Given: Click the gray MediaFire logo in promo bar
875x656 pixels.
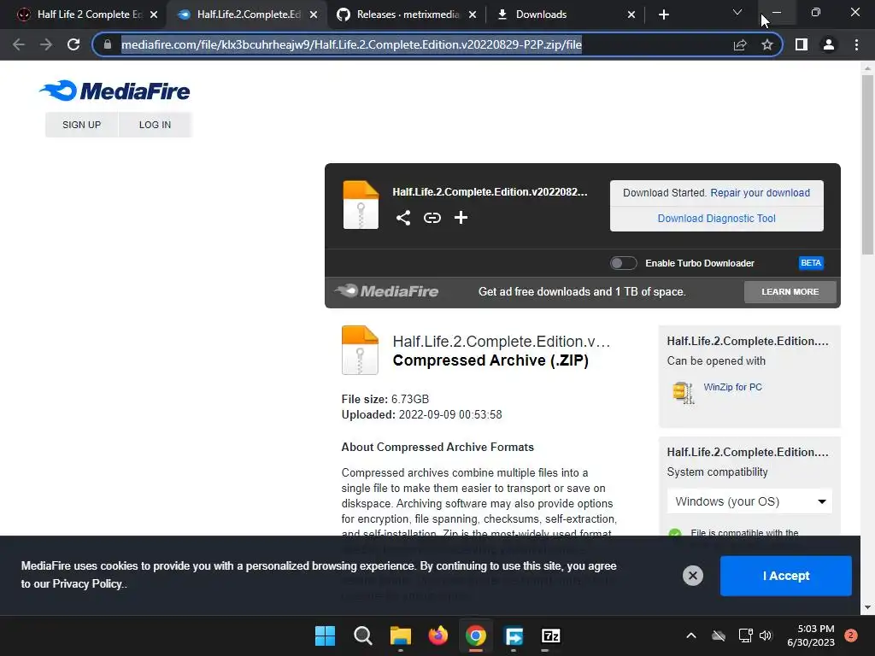Looking at the screenshot, I should (387, 291).
